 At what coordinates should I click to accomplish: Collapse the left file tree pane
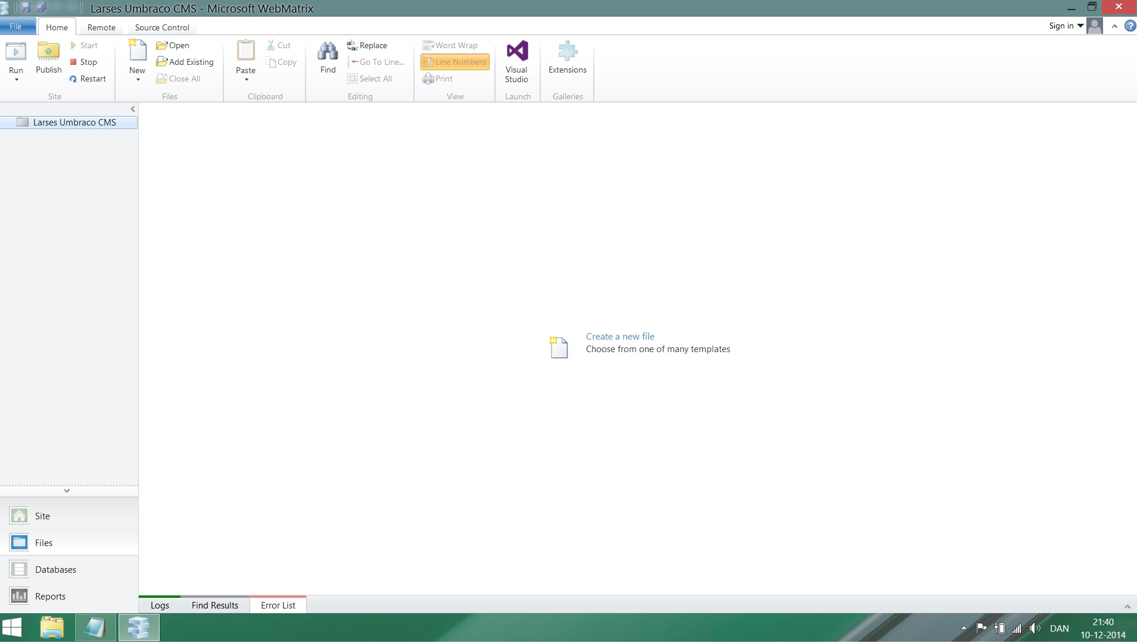pos(133,109)
